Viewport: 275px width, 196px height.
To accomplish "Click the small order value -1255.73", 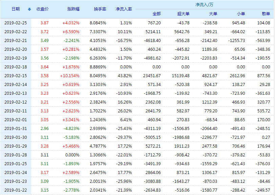I will [x=236, y=41].
